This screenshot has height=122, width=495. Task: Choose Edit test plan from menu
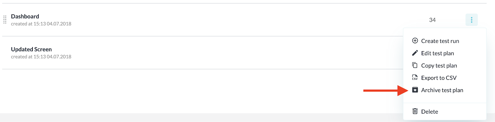coord(437,53)
